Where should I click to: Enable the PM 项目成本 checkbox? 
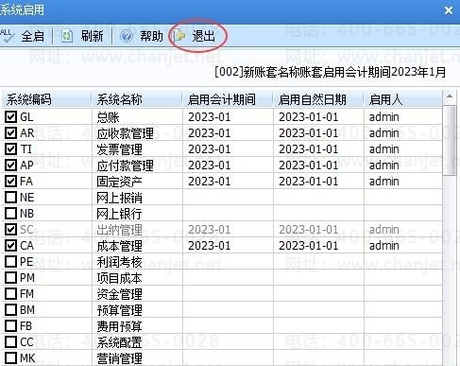(10, 278)
